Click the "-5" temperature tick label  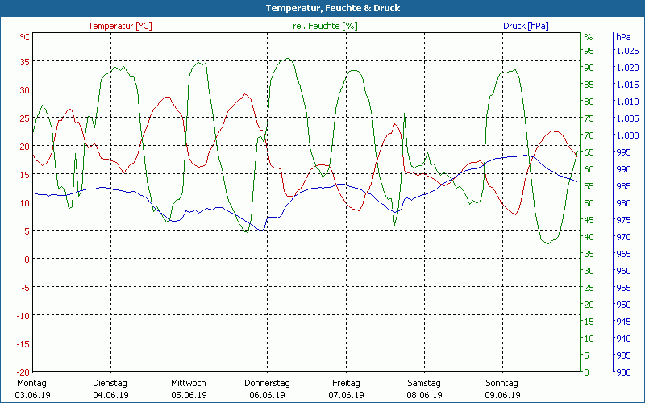pyautogui.click(x=25, y=288)
